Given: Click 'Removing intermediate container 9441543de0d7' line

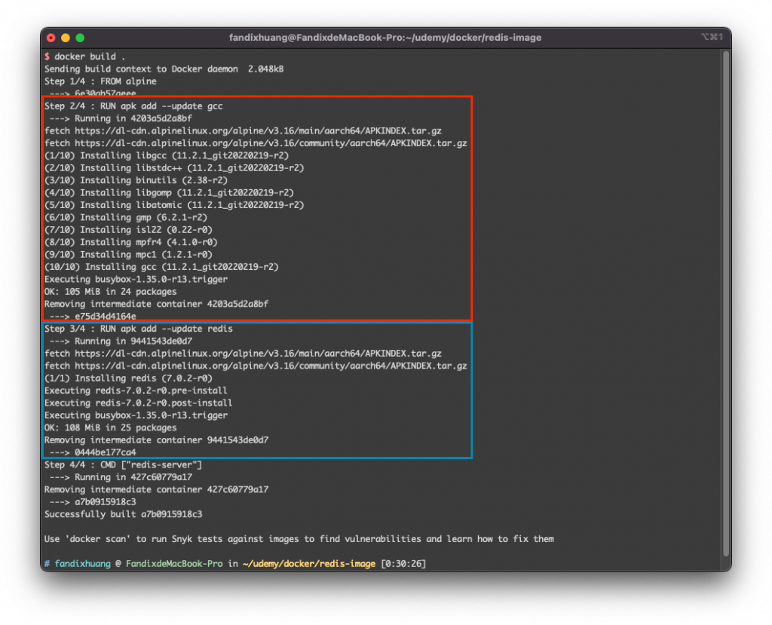Looking at the screenshot, I should (157, 440).
